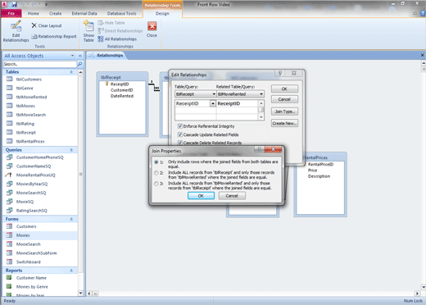Open tblCustomers table
Screen dimensions: 426x305
click(29, 80)
